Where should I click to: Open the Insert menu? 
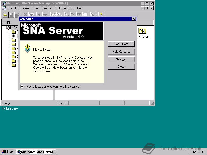pyautogui.click(x=35, y=8)
